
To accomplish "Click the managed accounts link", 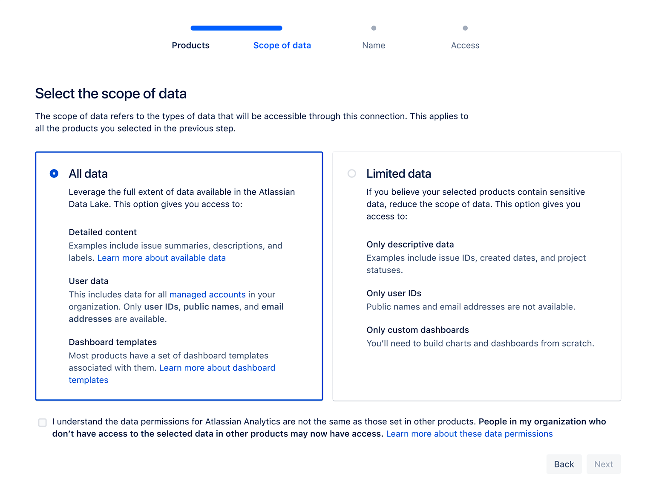I will point(207,294).
